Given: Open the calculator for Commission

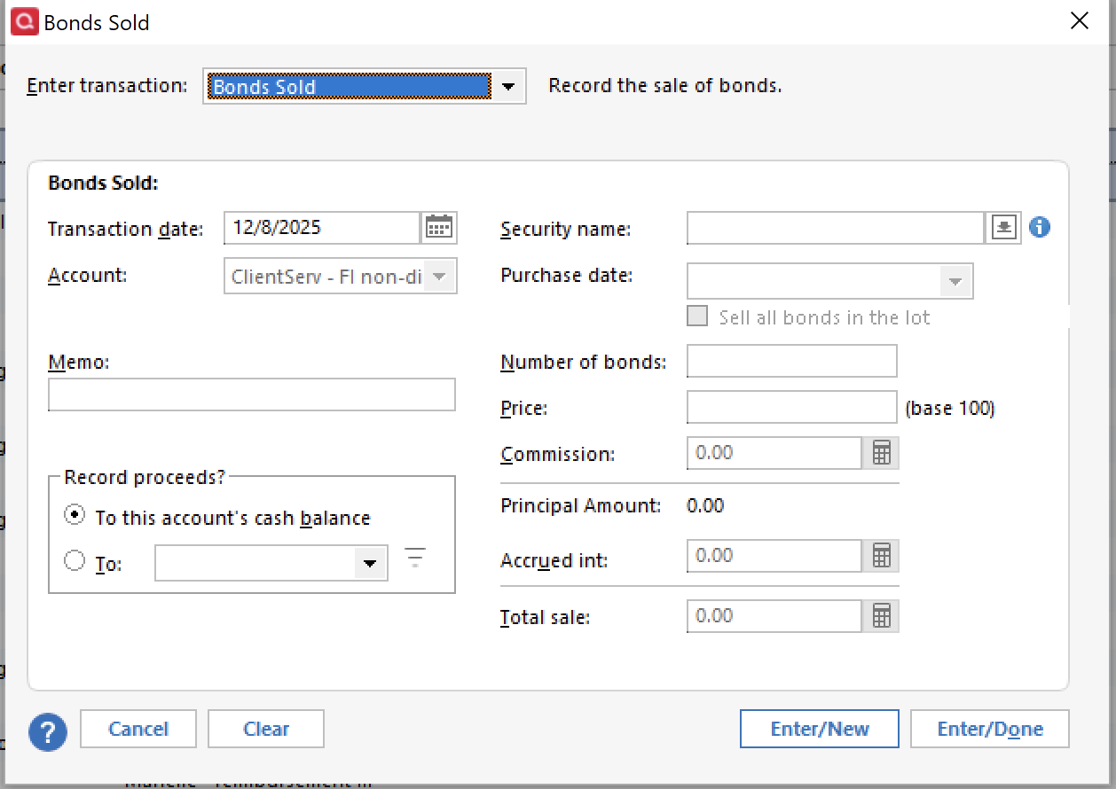Looking at the screenshot, I should point(881,452).
